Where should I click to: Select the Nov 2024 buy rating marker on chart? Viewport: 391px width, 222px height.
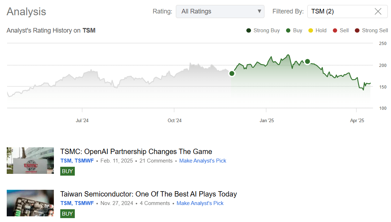coord(232,73)
